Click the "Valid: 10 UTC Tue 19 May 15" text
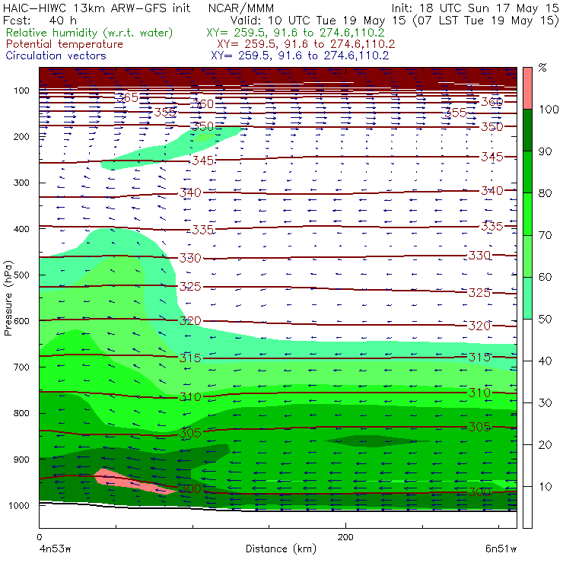Viewport: 563px width, 563px height. (320, 20)
